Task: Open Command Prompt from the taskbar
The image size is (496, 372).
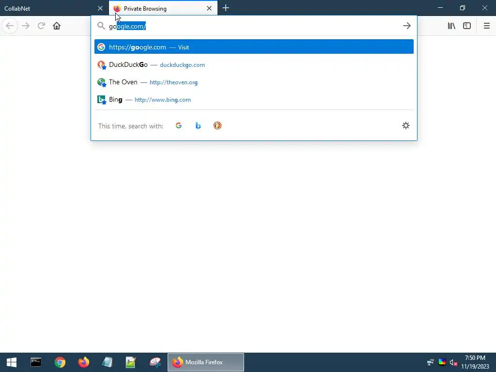Action: pyautogui.click(x=36, y=362)
